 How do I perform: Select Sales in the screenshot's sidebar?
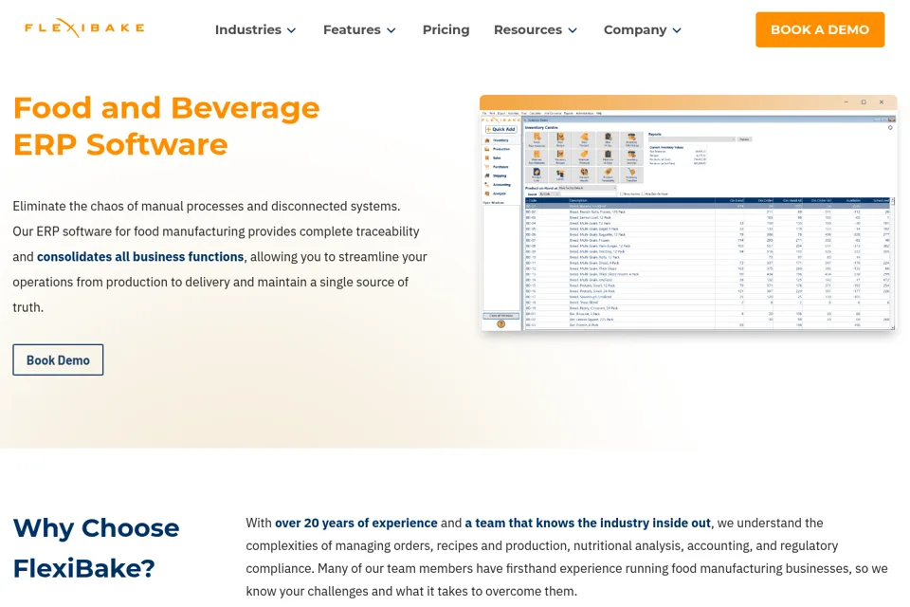(x=493, y=158)
